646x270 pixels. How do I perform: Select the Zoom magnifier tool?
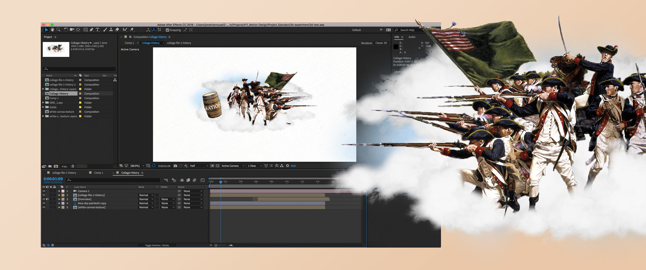click(58, 30)
